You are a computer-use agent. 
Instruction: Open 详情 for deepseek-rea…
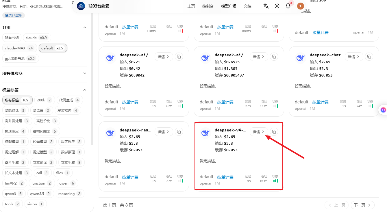[164, 132]
